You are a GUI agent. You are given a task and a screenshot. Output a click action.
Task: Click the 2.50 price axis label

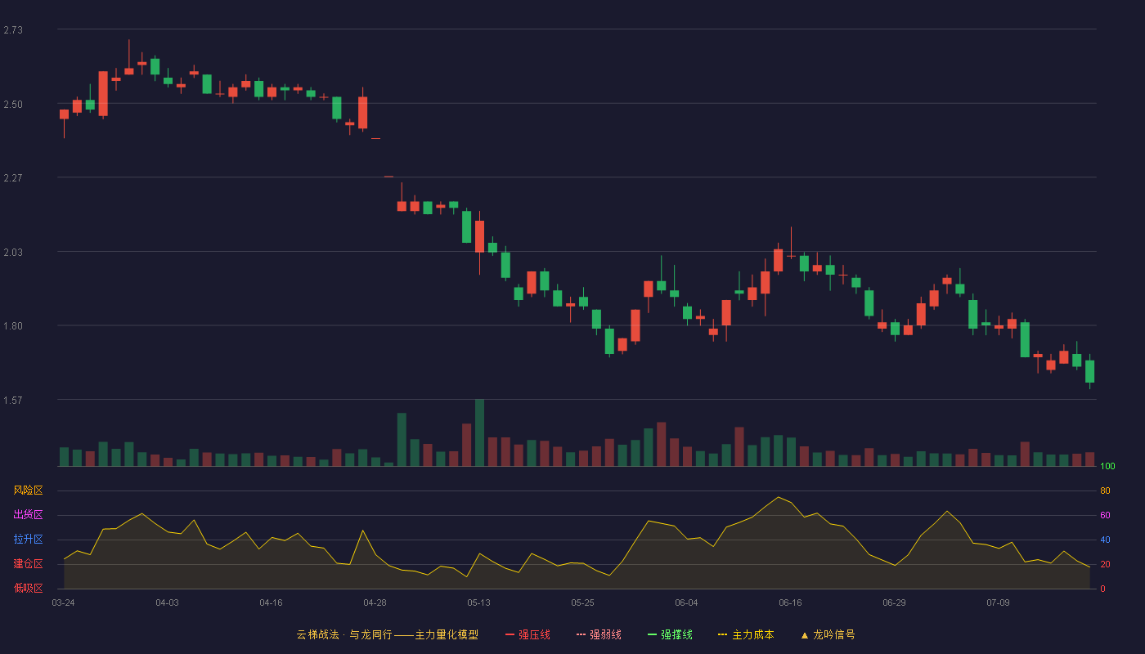click(x=13, y=105)
